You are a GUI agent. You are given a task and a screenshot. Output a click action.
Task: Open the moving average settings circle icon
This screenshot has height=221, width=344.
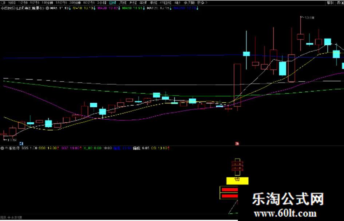47,8
